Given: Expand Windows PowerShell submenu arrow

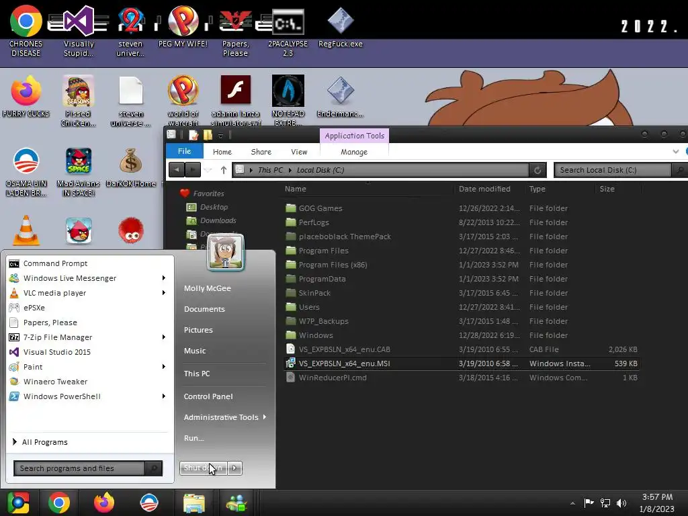Looking at the screenshot, I should [164, 396].
